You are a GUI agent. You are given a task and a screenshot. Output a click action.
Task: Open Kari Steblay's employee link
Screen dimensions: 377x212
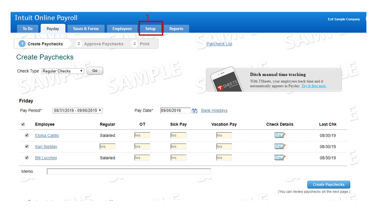point(46,147)
